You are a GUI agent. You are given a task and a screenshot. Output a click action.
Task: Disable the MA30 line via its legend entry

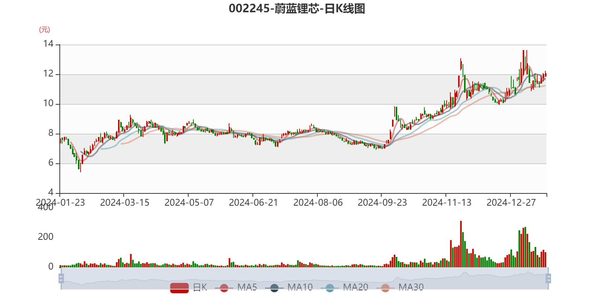coord(400,287)
